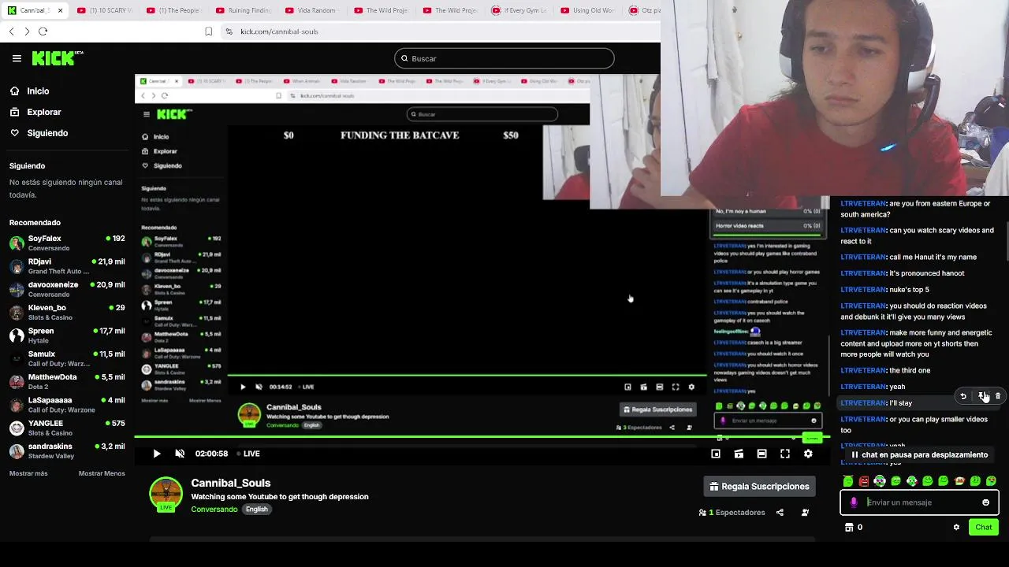Switch to the Using Old Wor... browser tab
1009x567 pixels.
click(x=586, y=10)
